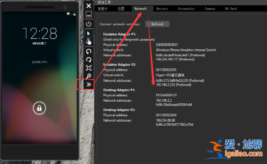Viewport: 267px width, 164px height.
Task: Close the emulator with the X icon
Action: [88, 6]
